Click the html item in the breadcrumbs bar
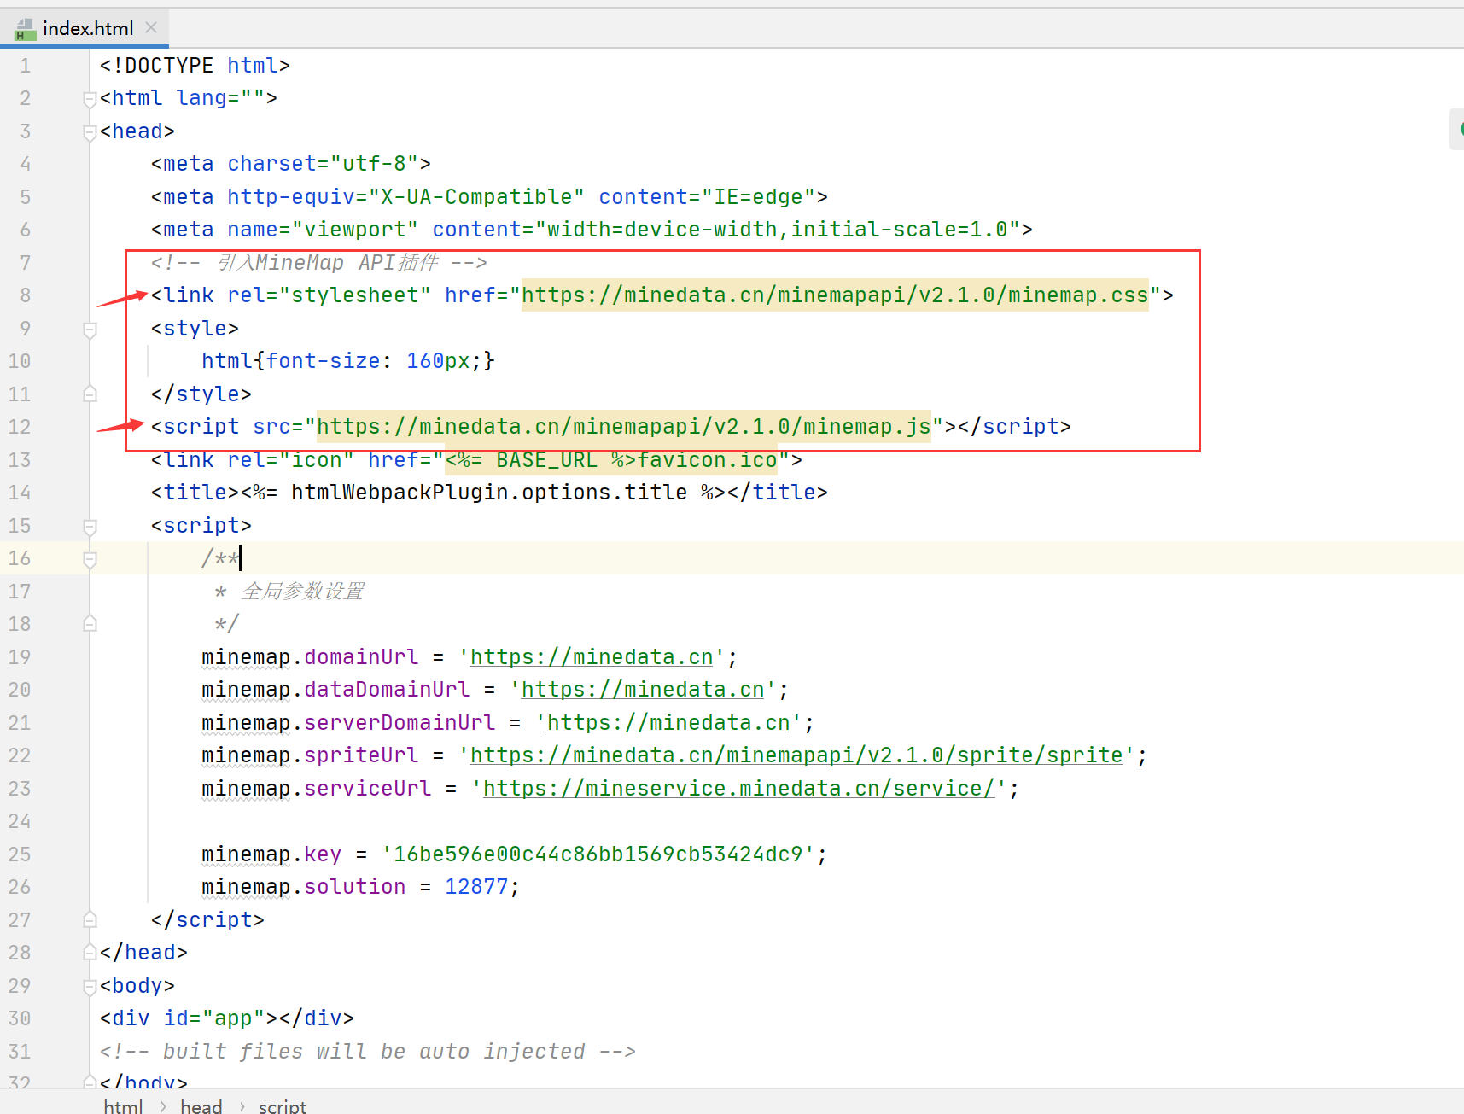 (123, 1105)
